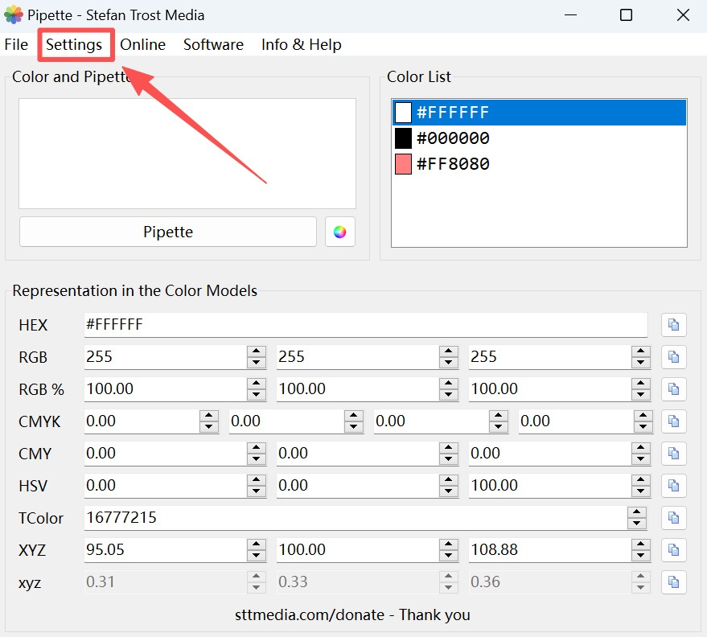Click into the HEX input field
707x637 pixels.
coord(365,325)
